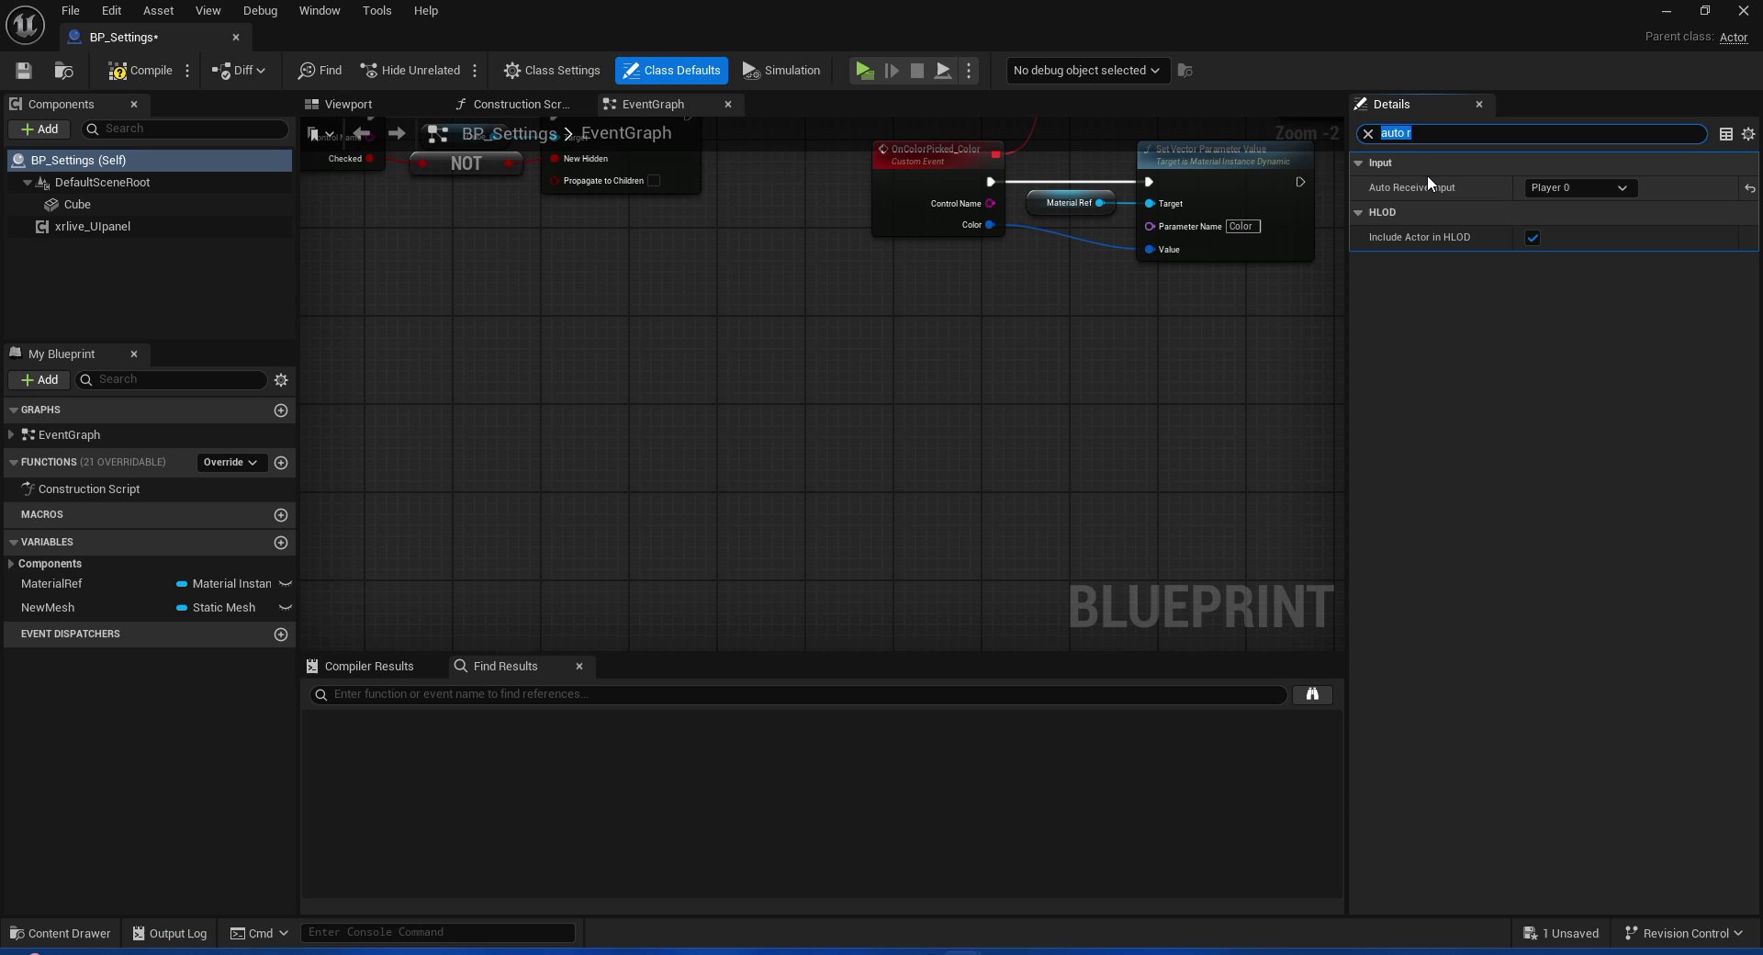Screen dimensions: 1763x955
Task: Navigate forward in graph history
Action: (x=397, y=134)
